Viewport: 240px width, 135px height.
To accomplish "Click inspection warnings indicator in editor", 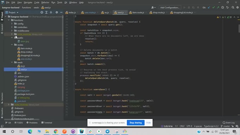I will pyautogui.click(x=224, y=17).
